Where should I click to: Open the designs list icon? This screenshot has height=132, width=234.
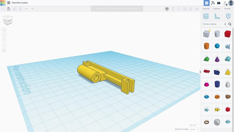tap(9, 3)
